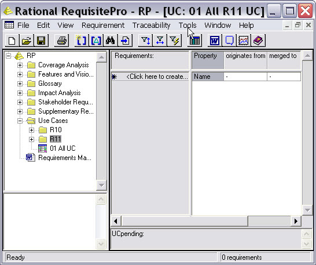Open the Traceability menu
Image resolution: width=316 pixels, height=265 pixels.
[x=152, y=26]
